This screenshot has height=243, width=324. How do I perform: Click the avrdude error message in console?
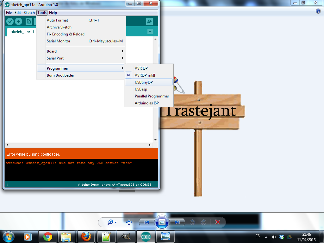pos(69,163)
